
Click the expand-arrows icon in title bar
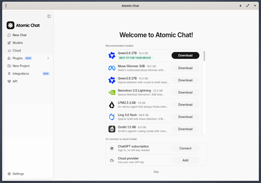(248, 6)
